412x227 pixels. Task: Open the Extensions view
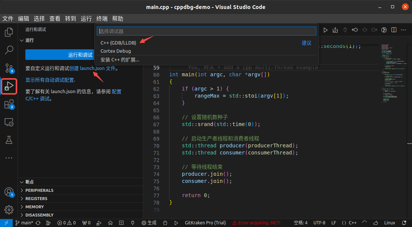[9, 105]
